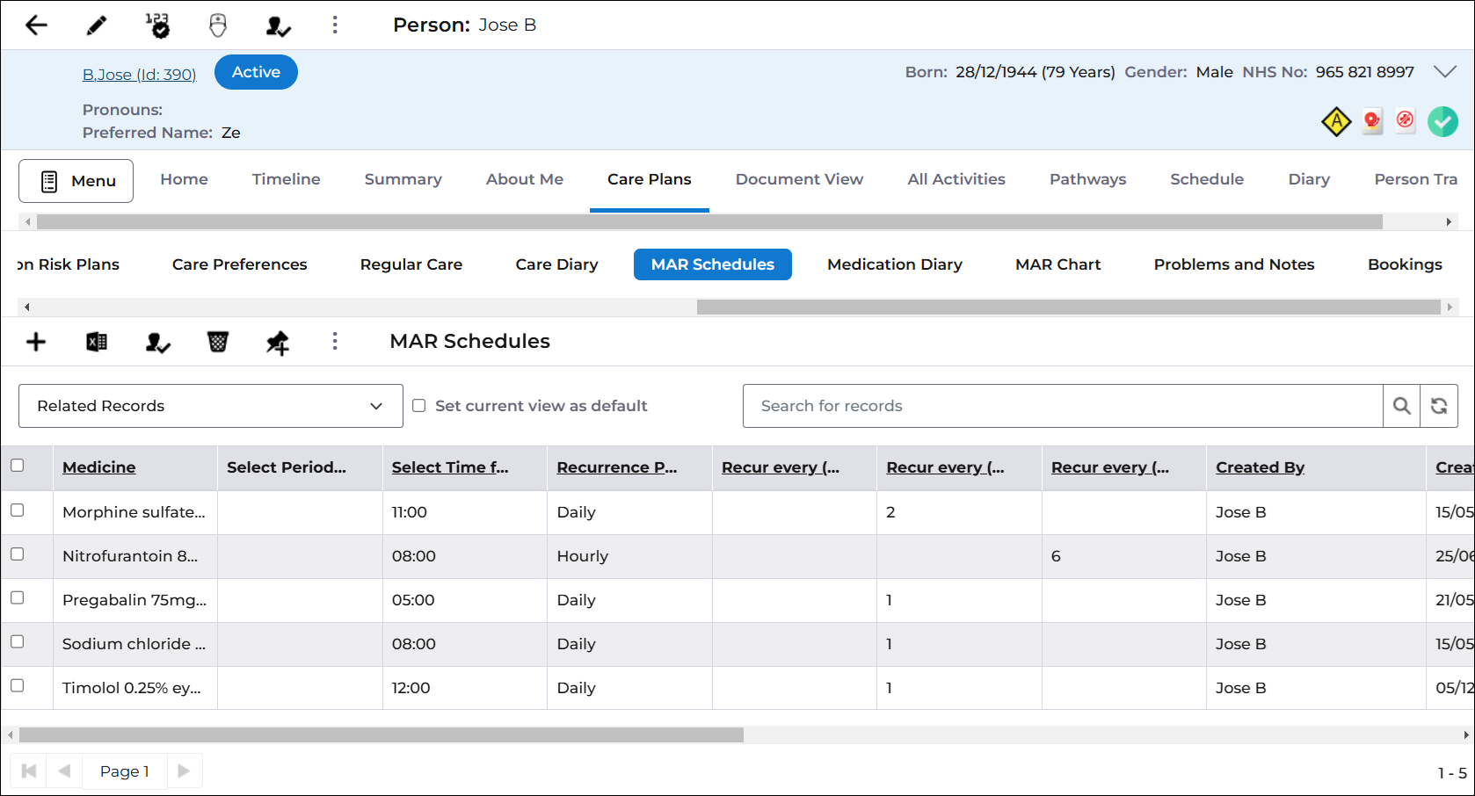1475x796 pixels.
Task: Click the 123 checkmark icon in top toolbar
Action: click(157, 25)
